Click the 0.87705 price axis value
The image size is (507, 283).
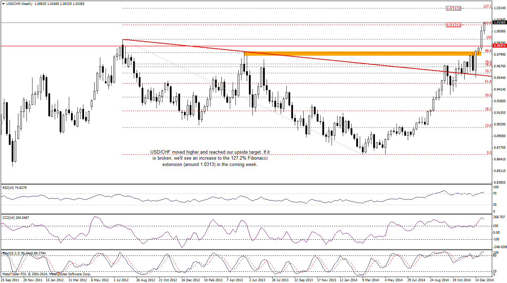coord(500,147)
